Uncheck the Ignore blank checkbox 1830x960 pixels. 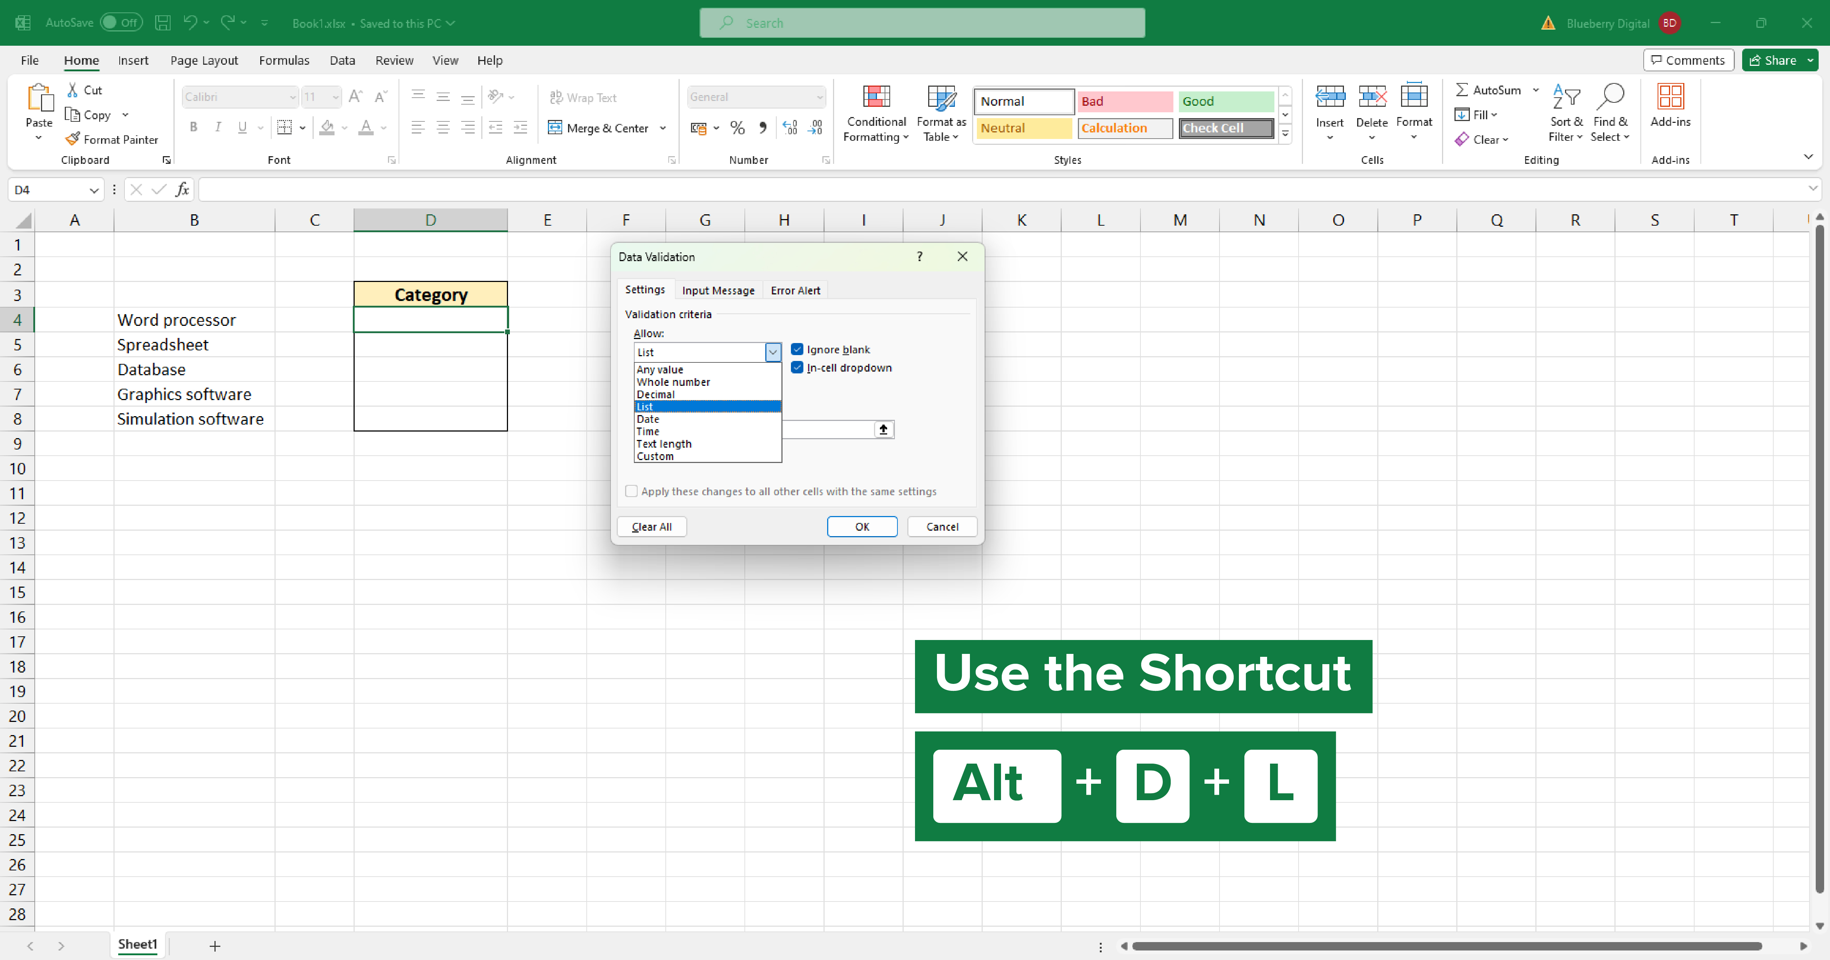(797, 349)
